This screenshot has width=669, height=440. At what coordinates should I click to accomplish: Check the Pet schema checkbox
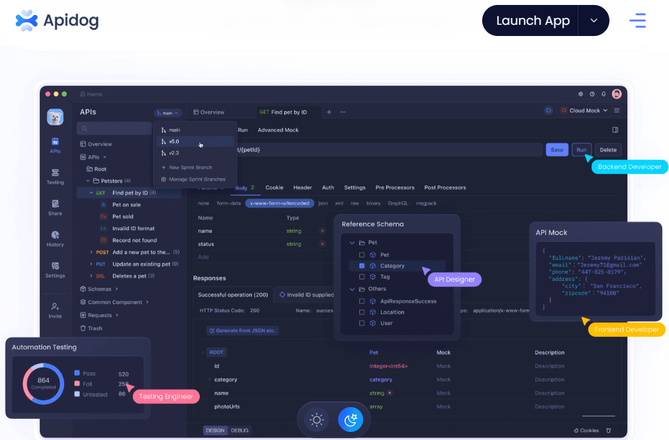click(362, 255)
